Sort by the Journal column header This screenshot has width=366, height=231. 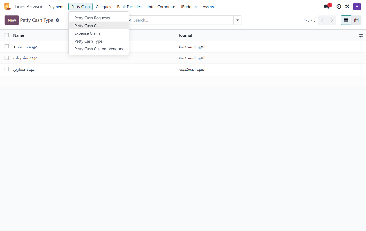click(x=185, y=35)
